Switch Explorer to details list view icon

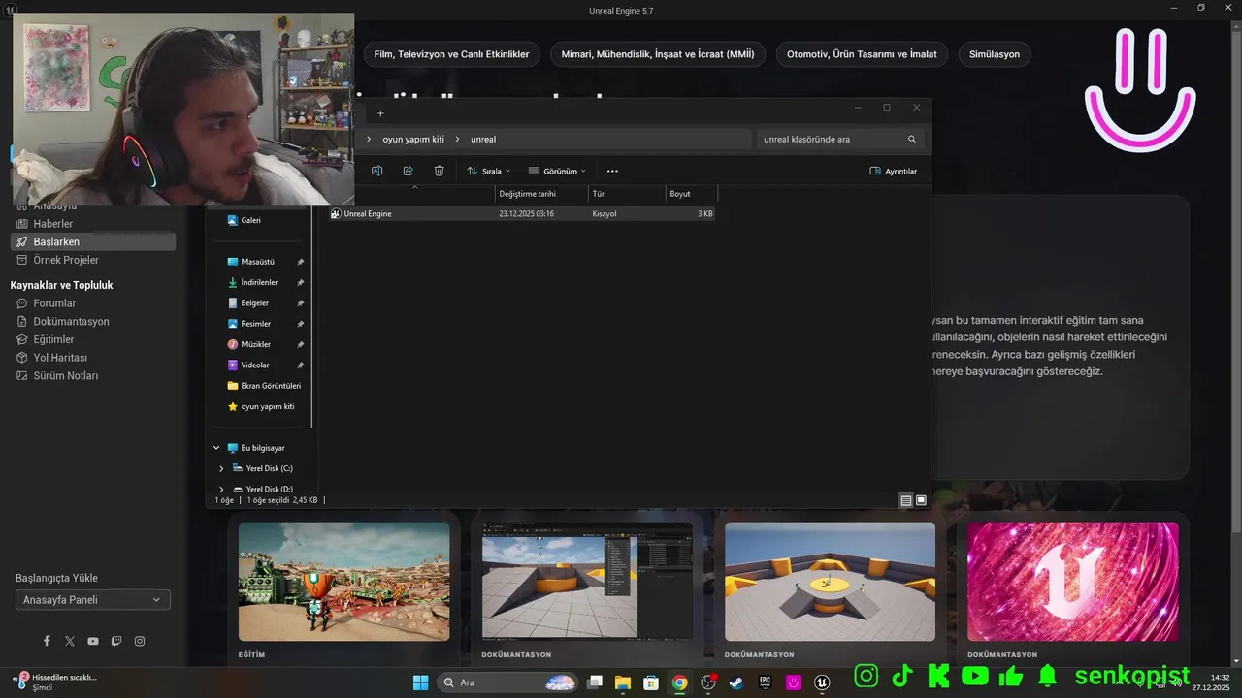point(905,501)
